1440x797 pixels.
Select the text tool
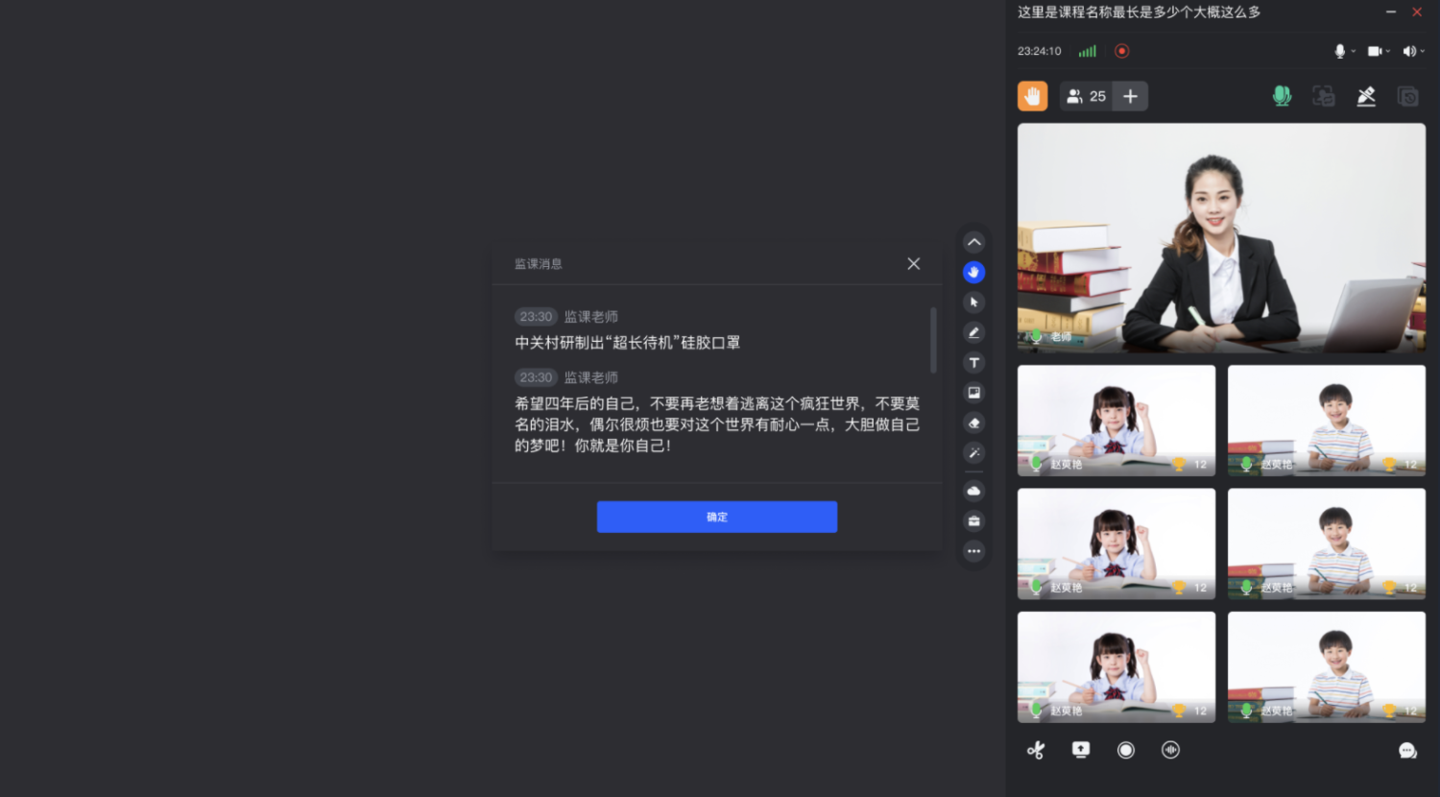coord(973,363)
